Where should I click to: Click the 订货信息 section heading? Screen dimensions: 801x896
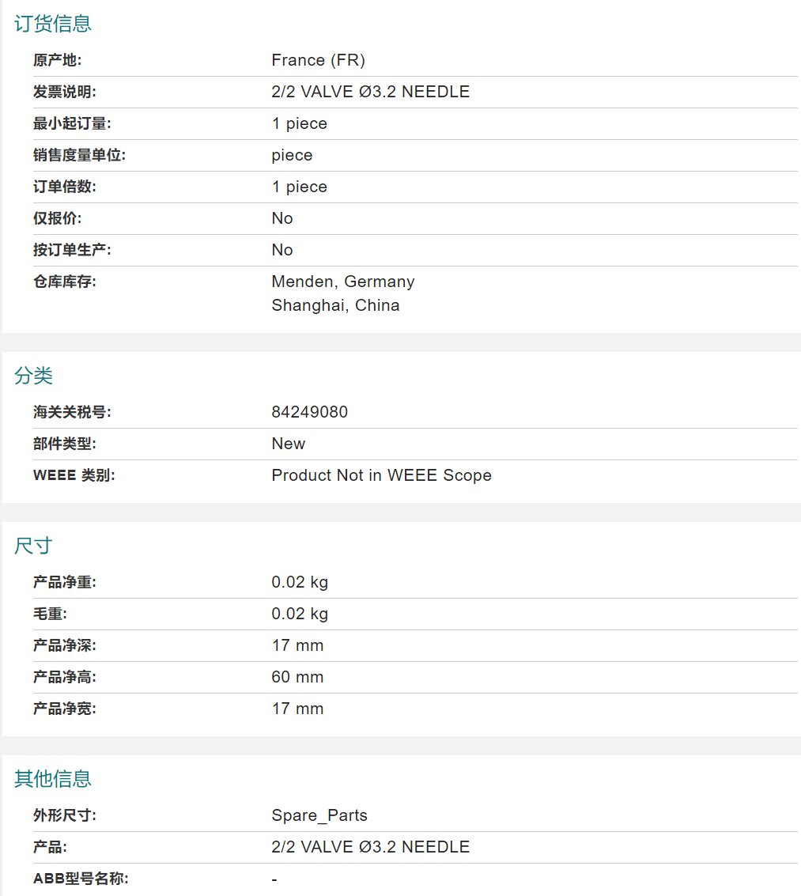53,24
